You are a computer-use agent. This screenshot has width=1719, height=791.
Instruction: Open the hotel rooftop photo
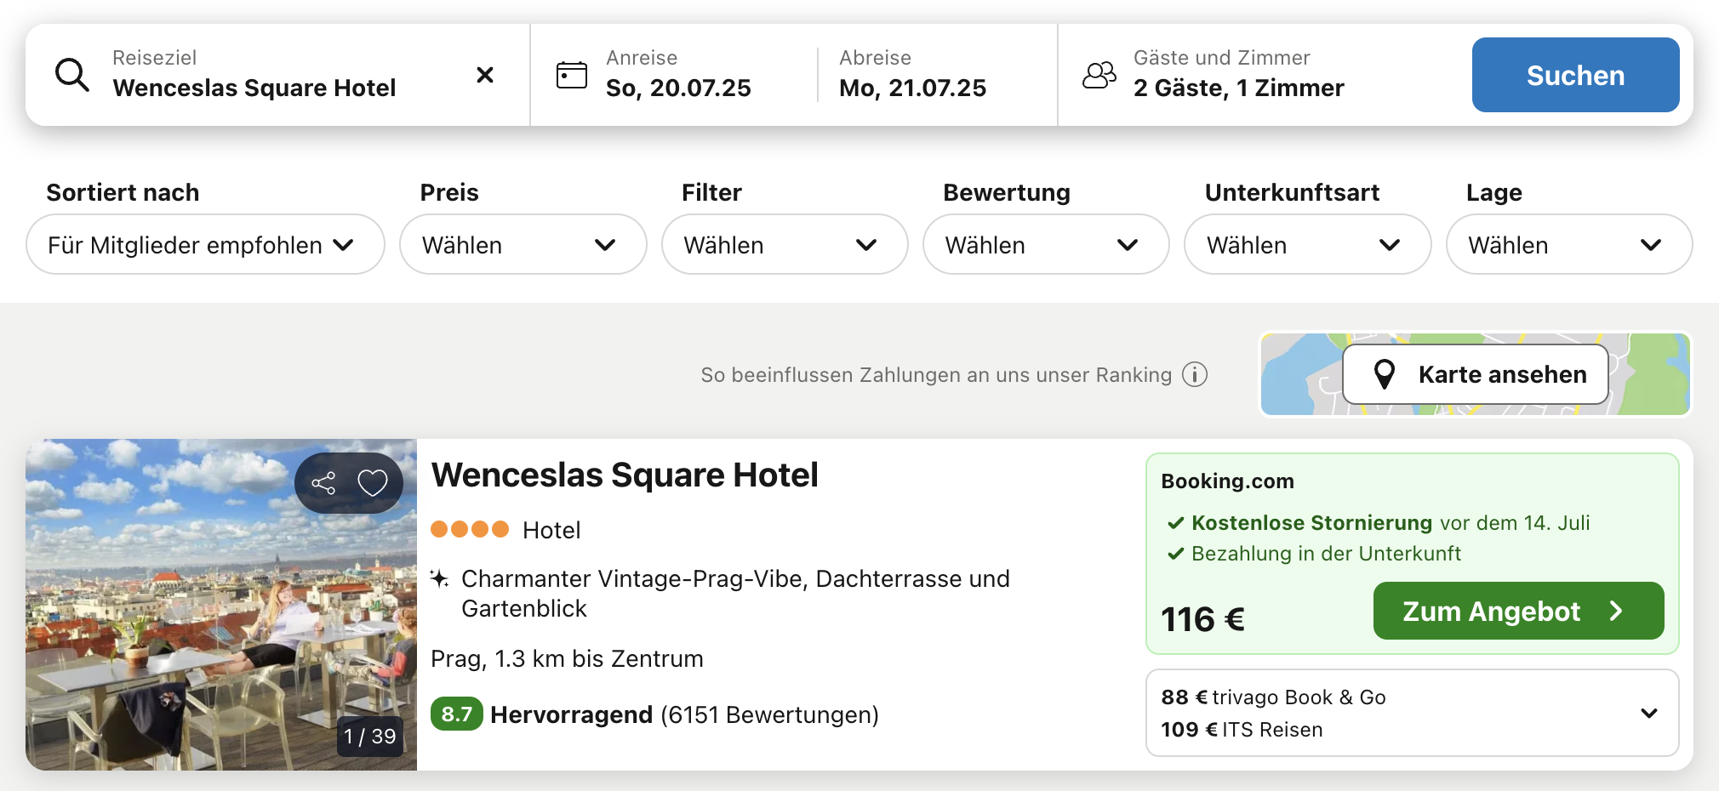click(221, 605)
